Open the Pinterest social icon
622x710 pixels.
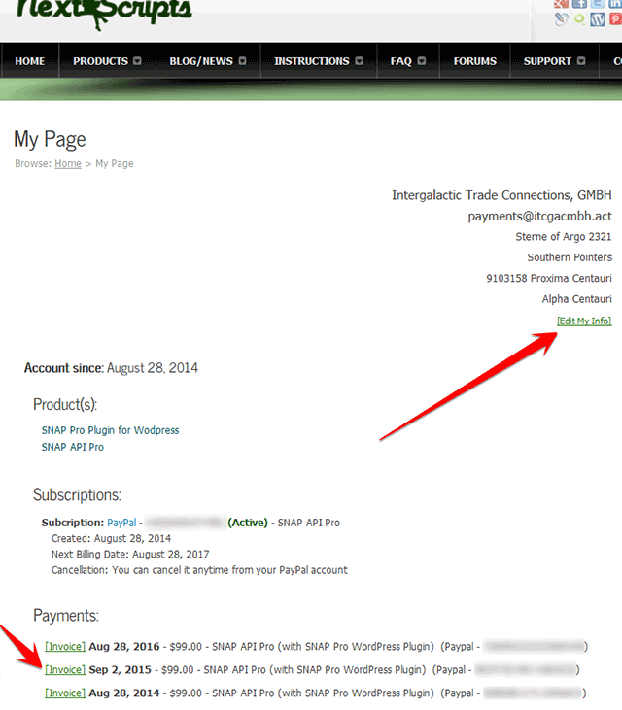615,19
